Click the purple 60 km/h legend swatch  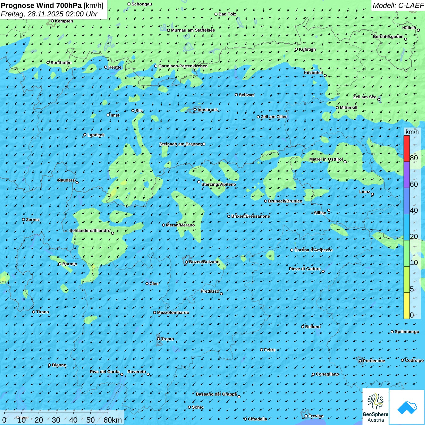(x=406, y=175)
